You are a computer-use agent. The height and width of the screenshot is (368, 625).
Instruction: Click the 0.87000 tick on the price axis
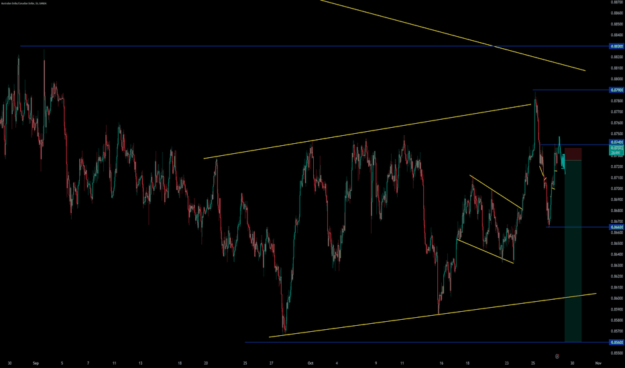click(x=616, y=189)
